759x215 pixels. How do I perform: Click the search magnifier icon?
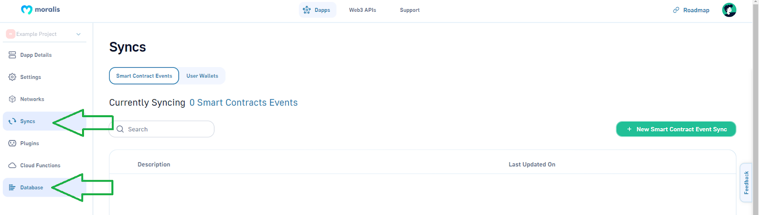coord(120,129)
